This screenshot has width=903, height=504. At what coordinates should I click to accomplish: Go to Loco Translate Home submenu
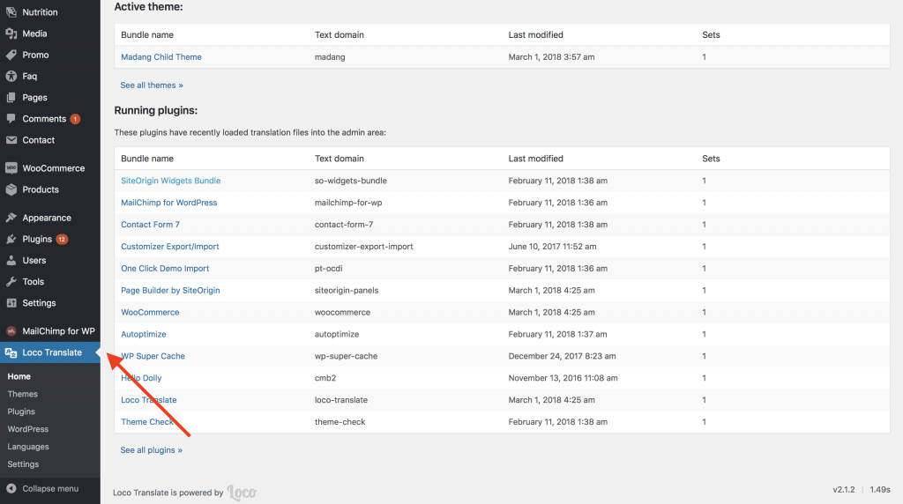pos(19,376)
